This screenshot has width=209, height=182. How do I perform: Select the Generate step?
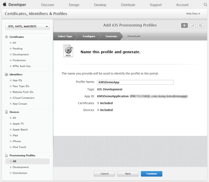(x=111, y=36)
